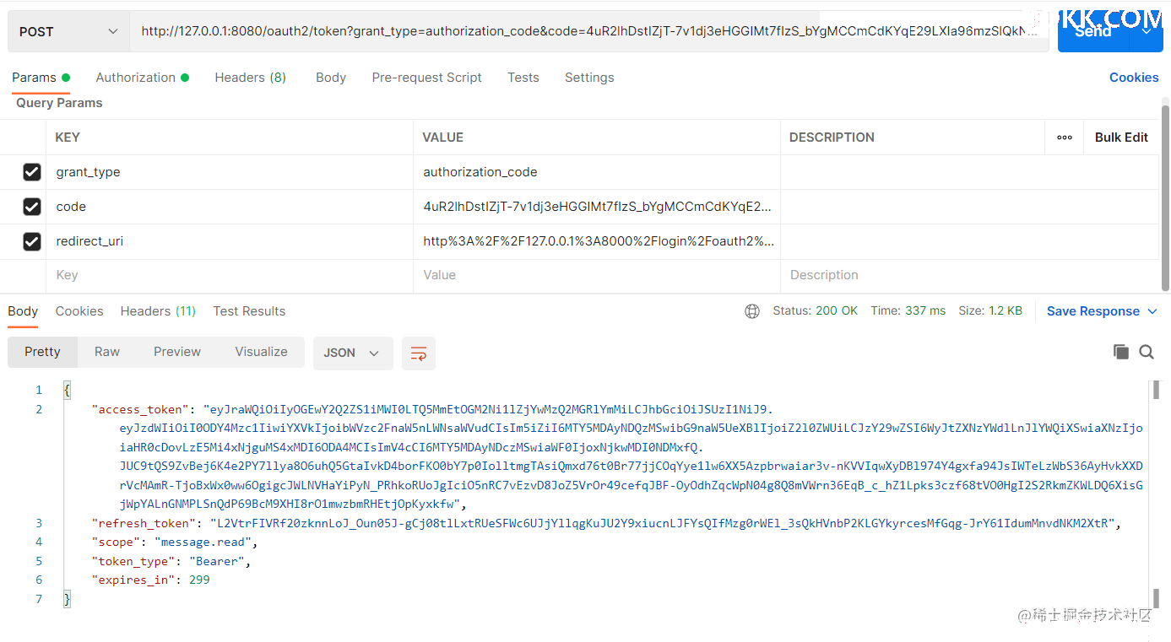Click the response body vertical scrollbar
This screenshot has height=642, width=1171.
(x=1156, y=489)
